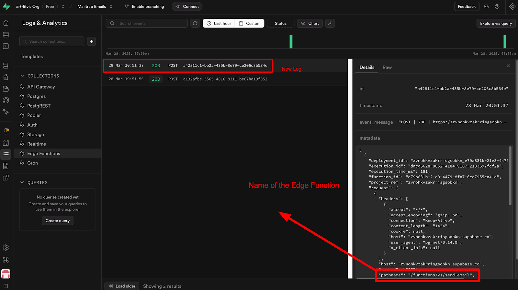Select the Pooler collection
The width and height of the screenshot is (518, 290).
click(x=58, y=115)
